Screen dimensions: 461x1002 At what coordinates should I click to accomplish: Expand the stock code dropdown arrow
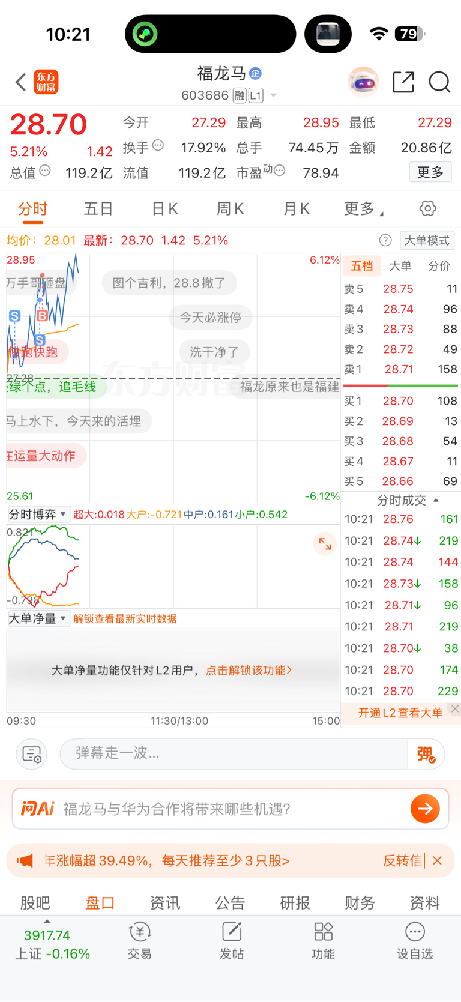click(x=274, y=95)
